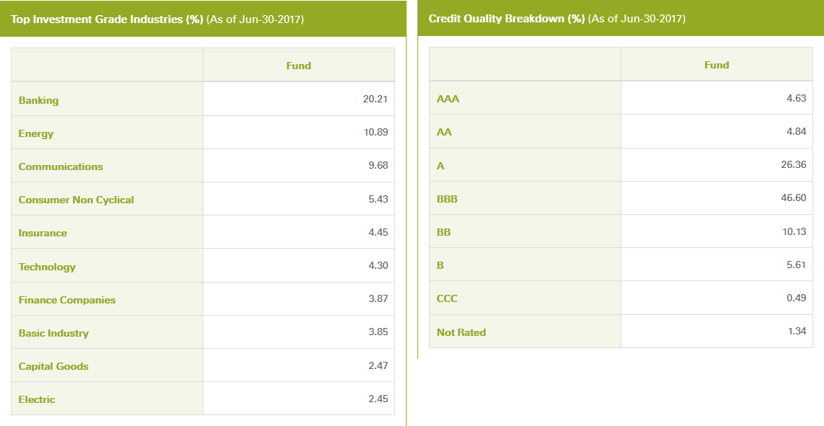Click the Capital Goods label
This screenshot has width=824, height=426.
tap(53, 366)
